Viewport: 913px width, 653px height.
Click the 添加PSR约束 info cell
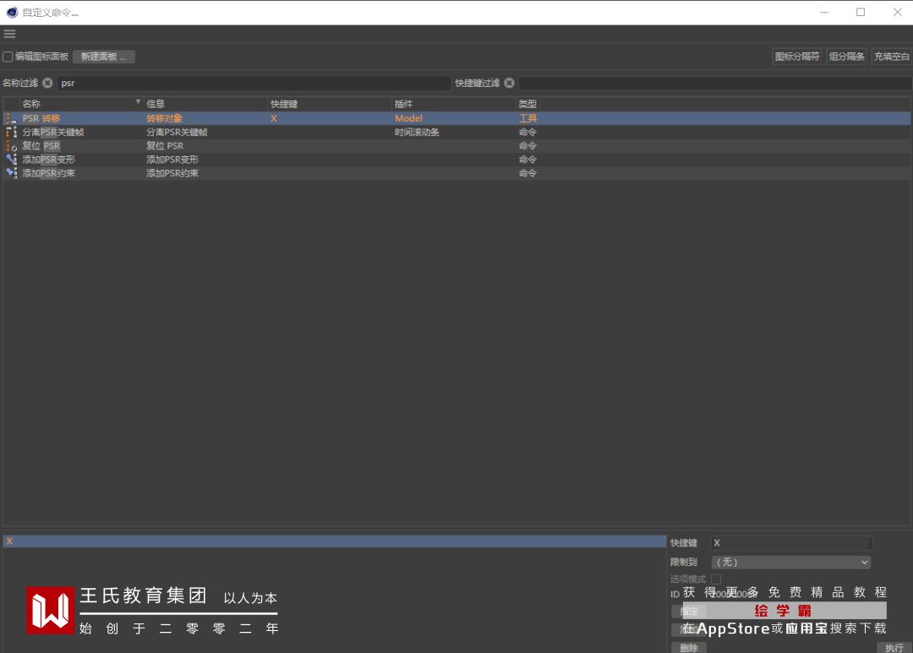[172, 173]
